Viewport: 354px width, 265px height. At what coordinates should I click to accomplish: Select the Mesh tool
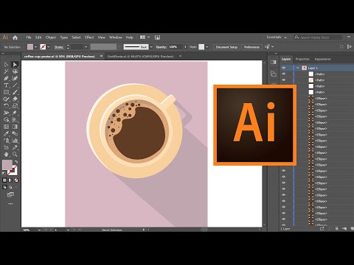click(6, 127)
